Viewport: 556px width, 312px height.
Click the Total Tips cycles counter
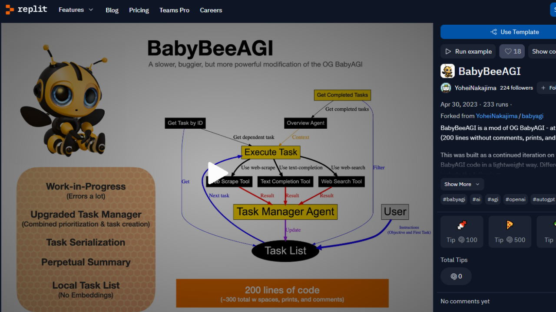coord(456,276)
